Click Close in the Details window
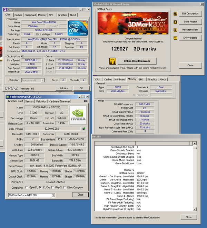 [188, 217]
